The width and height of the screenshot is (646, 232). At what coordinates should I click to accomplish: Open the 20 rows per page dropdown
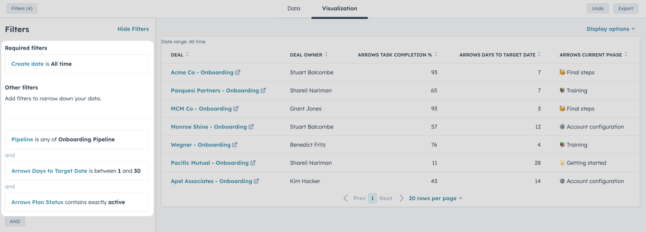tap(435, 198)
